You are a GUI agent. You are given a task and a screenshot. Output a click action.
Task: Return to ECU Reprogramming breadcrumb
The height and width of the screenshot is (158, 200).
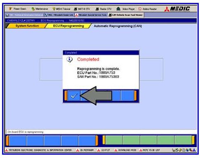click(x=68, y=26)
